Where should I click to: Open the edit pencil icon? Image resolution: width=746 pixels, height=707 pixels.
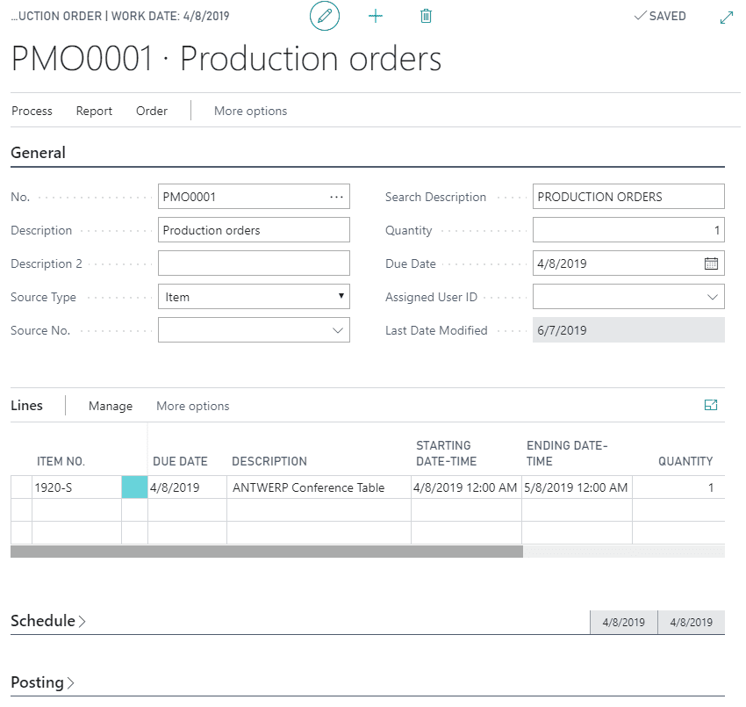pyautogui.click(x=325, y=16)
